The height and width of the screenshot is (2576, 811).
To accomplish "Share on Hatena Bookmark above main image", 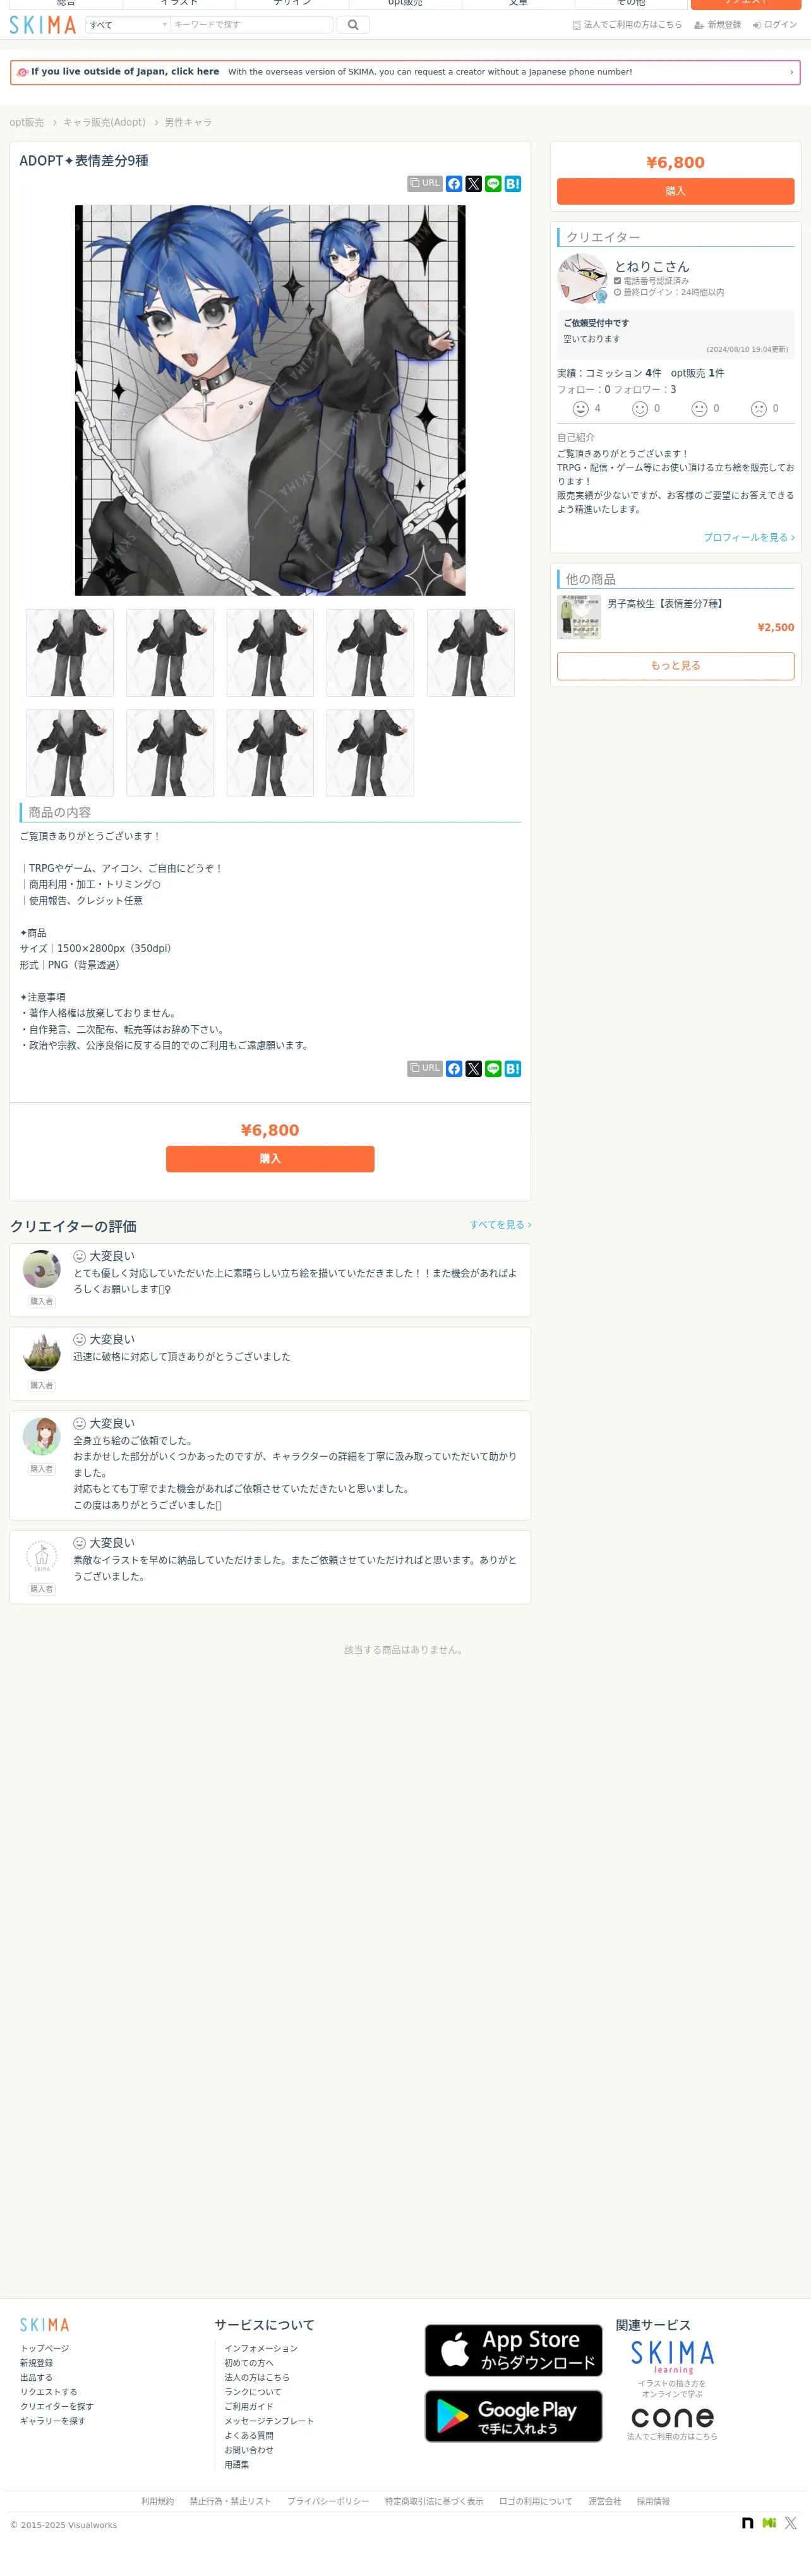I will pyautogui.click(x=513, y=184).
